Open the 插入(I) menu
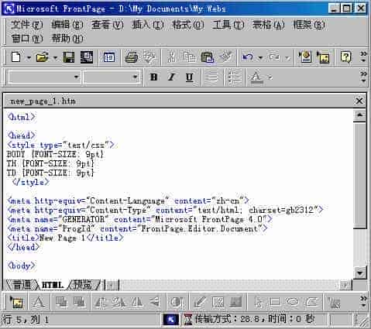Screen dimensions: 371x329 click(x=147, y=25)
